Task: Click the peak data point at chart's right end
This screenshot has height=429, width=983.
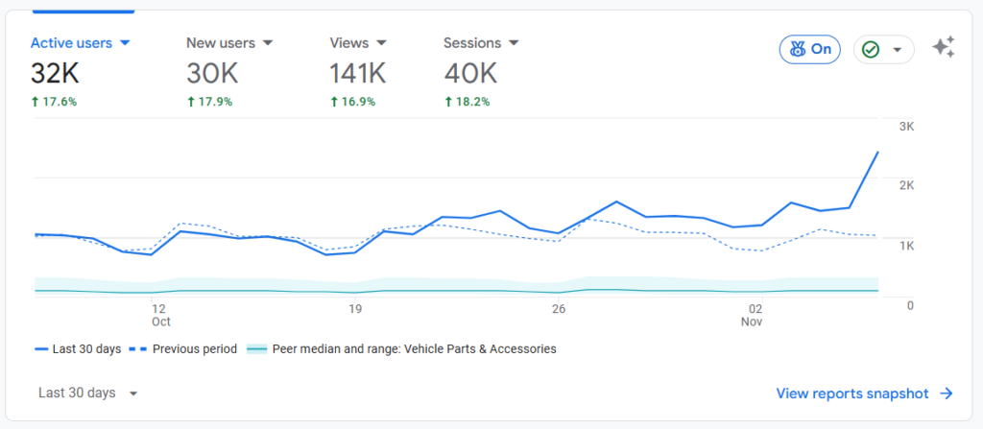Action: 877,152
